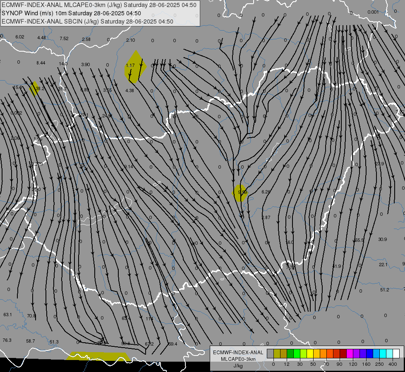Viewport: 405px width, 372px height.
Task: Select the grid value 8.44
Action: tap(41, 63)
